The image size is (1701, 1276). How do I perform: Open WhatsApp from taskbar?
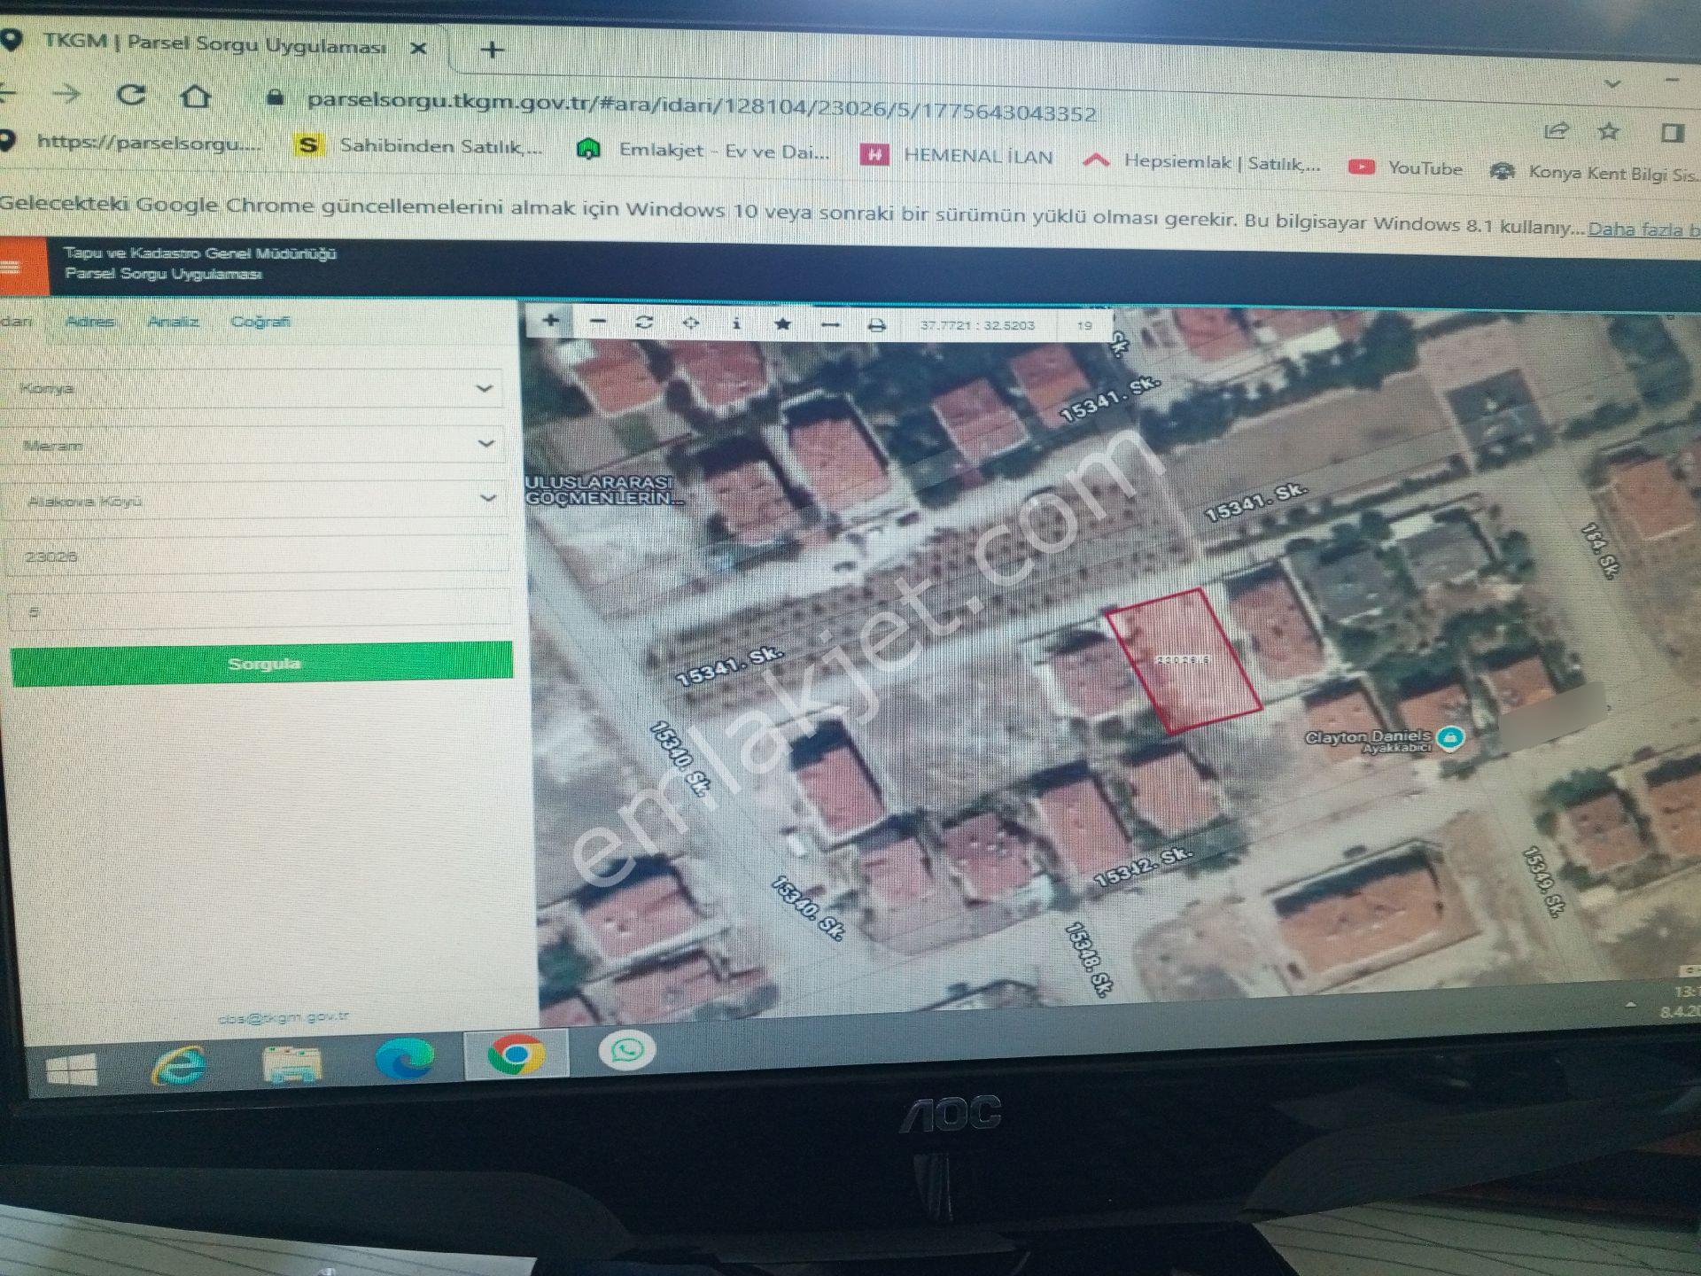tap(627, 1052)
